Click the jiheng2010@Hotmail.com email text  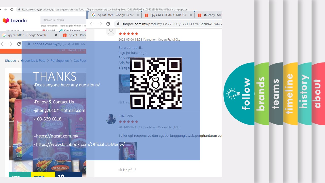[60, 110]
